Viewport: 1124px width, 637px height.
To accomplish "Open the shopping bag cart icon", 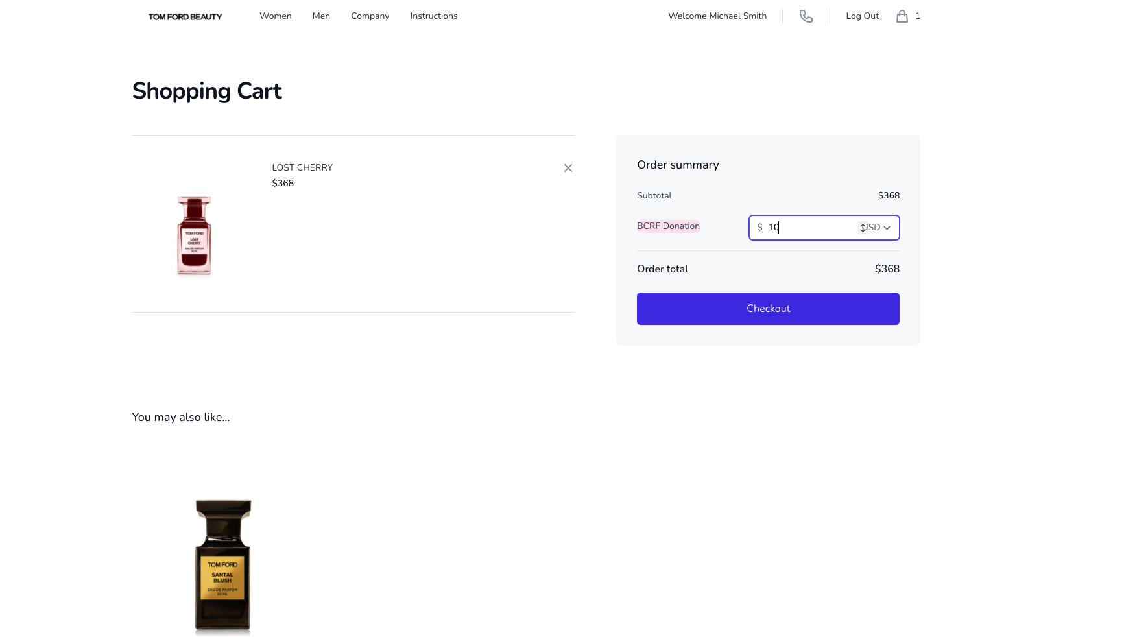I will [902, 16].
